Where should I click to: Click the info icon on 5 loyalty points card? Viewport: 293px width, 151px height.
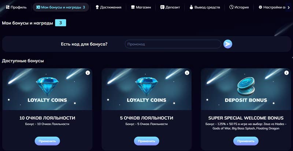(x=187, y=73)
